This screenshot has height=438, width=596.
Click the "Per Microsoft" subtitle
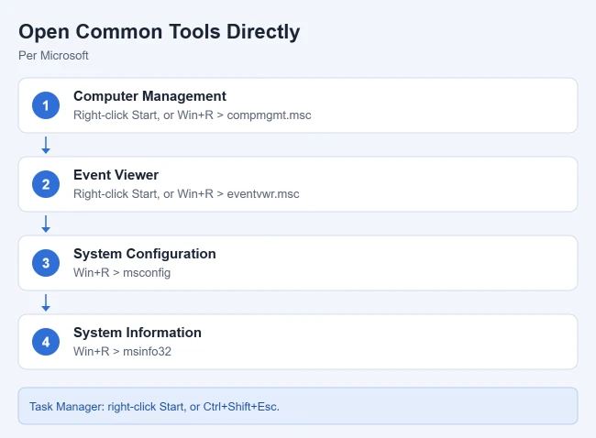53,56
